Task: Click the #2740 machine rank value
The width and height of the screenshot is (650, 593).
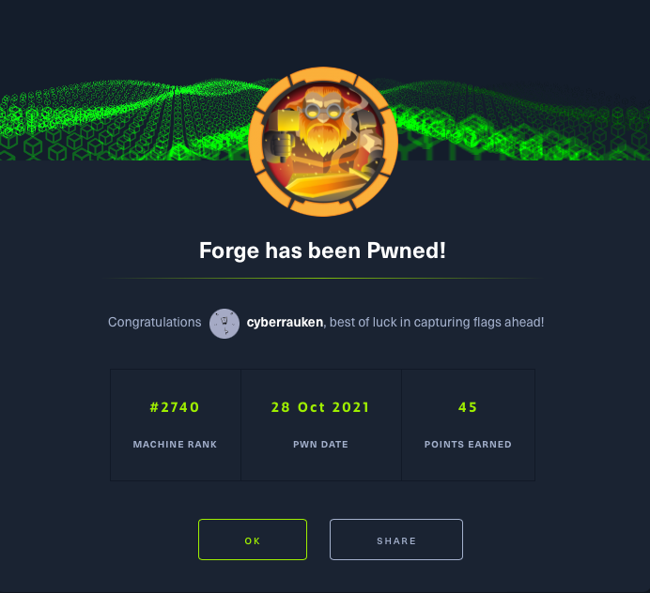Action: click(x=175, y=407)
